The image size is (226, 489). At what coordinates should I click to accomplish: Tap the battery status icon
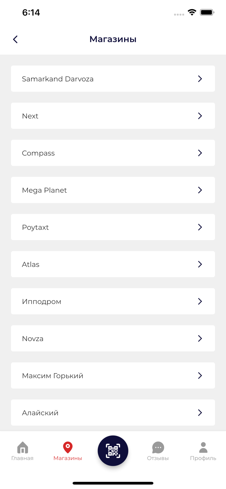click(207, 12)
